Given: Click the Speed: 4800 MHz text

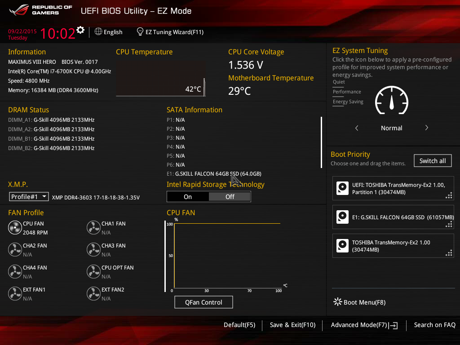Looking at the screenshot, I should 29,81.
